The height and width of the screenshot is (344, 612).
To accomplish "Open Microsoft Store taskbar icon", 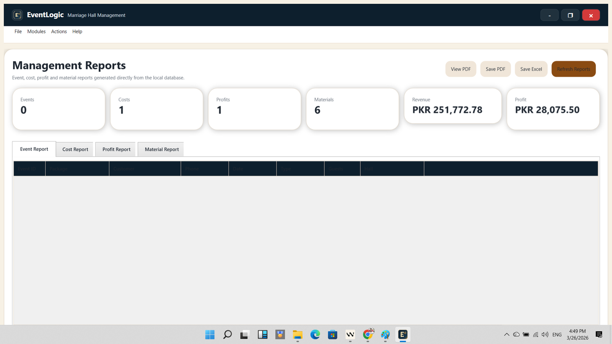I will [332, 335].
